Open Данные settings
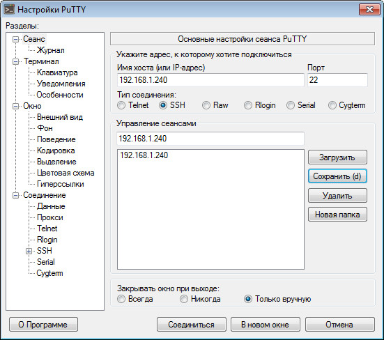 51,206
